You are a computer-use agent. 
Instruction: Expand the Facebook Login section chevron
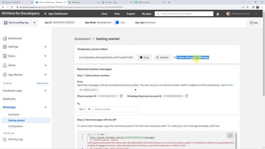(46, 91)
